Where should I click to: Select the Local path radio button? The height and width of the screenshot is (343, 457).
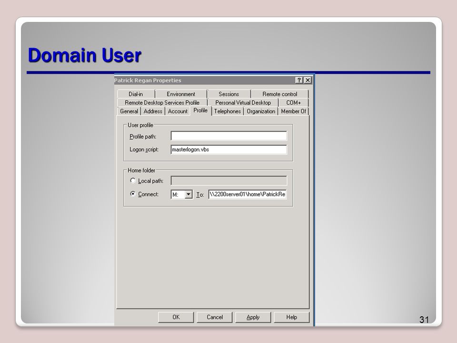click(133, 181)
